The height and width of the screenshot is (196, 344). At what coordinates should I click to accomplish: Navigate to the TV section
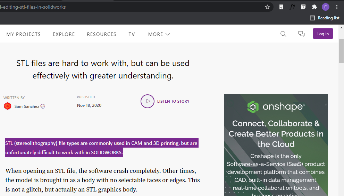coord(132,34)
